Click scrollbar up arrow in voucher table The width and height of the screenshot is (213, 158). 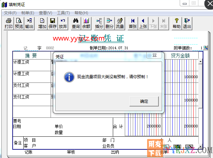[x=200, y=62]
